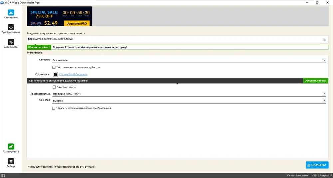Enable automatic subtitle download checkbox
The image size is (333, 178).
coord(54,67)
